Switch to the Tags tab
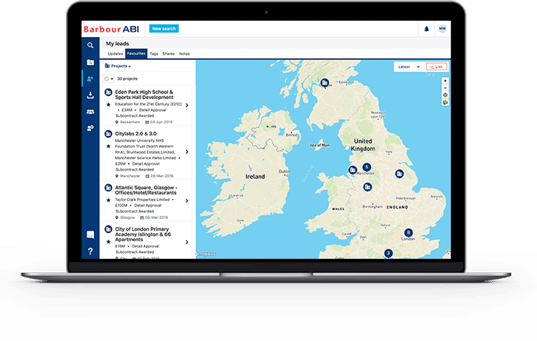The height and width of the screenshot is (341, 537). pos(154,54)
